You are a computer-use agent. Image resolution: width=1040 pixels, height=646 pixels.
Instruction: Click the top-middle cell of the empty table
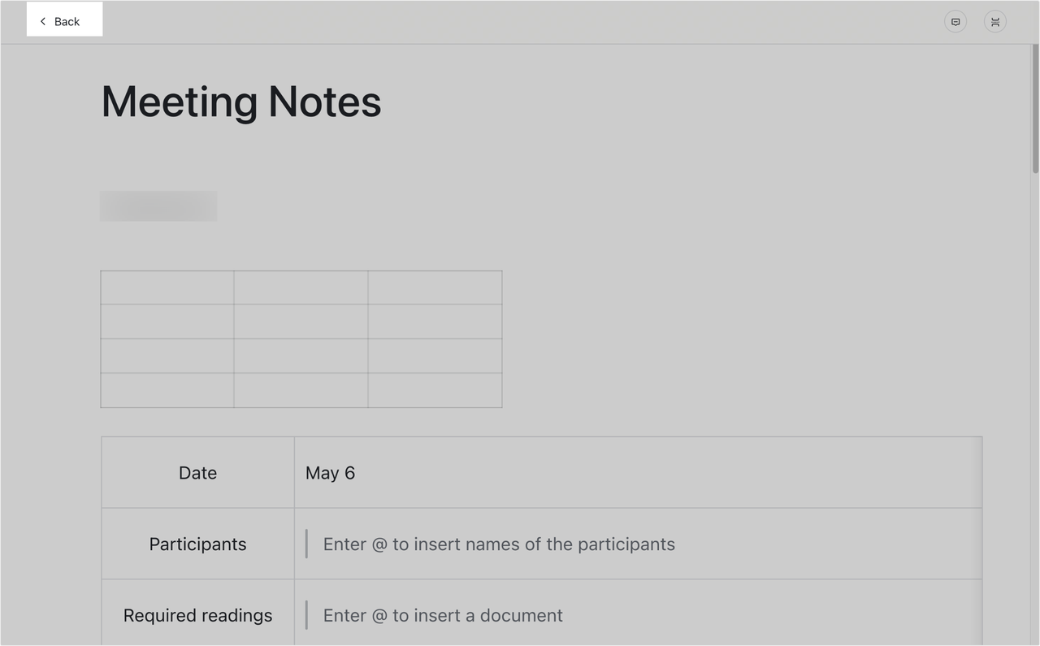(301, 288)
